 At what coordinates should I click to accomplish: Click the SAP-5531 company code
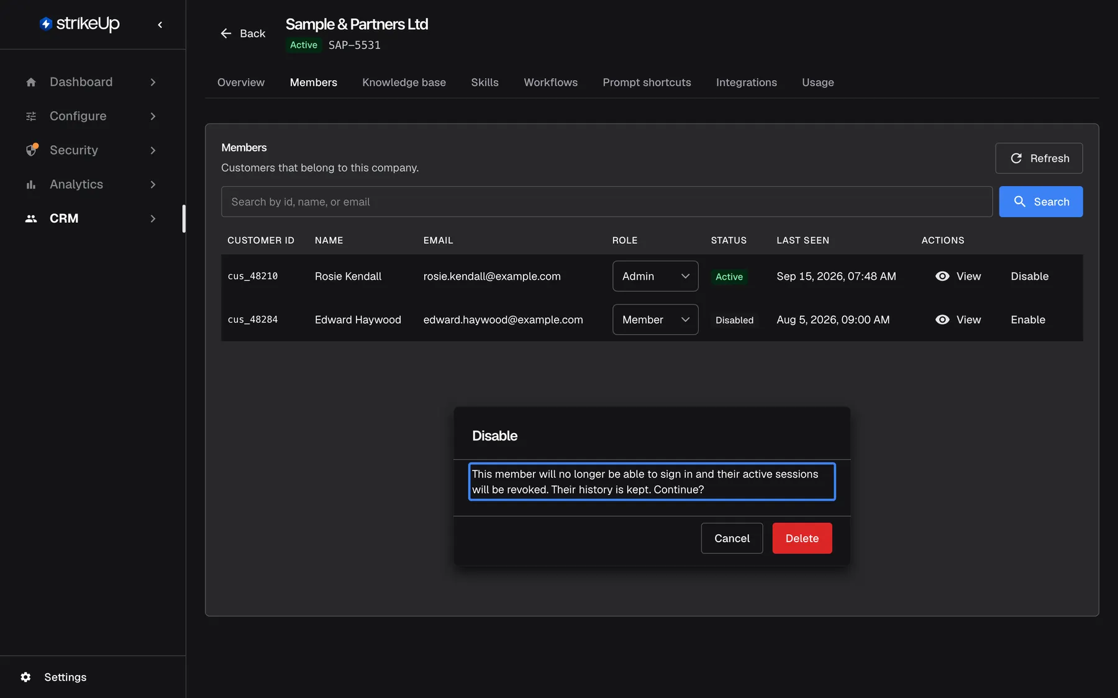tap(355, 45)
